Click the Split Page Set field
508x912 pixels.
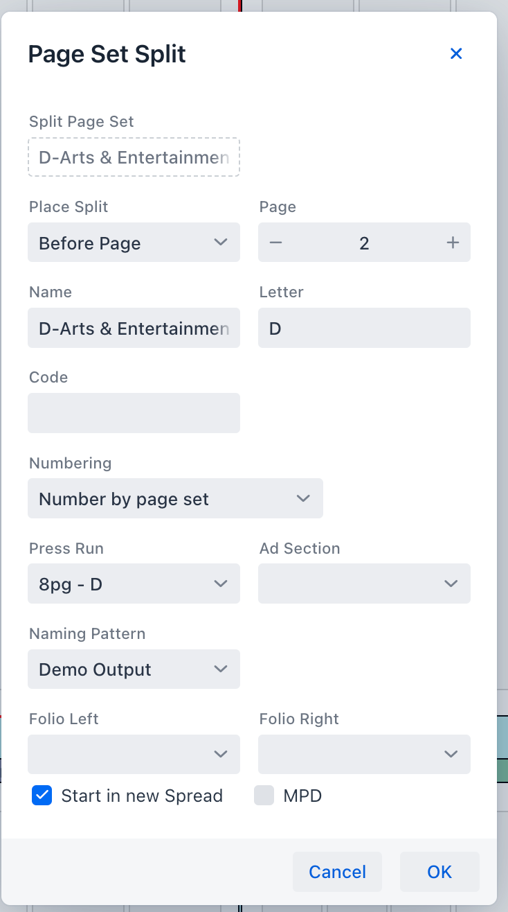(134, 157)
